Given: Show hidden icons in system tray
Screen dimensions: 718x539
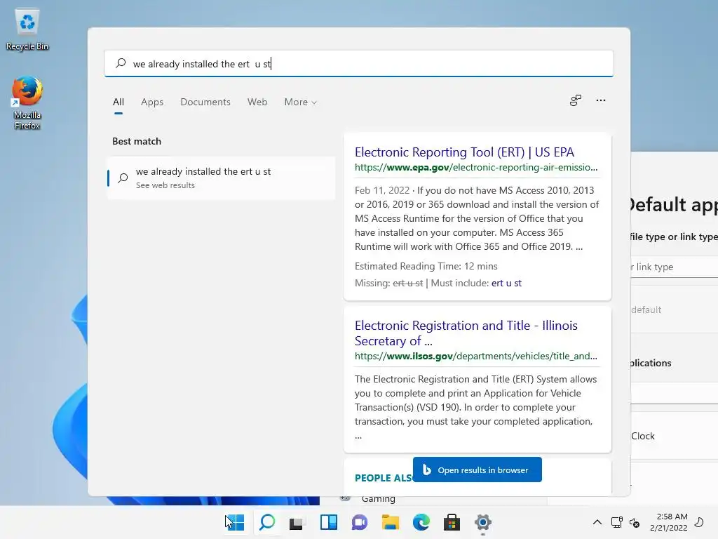Looking at the screenshot, I should coord(597,522).
